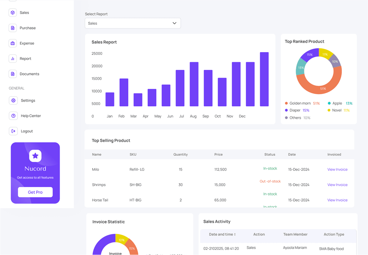
Task: Click the January bar in Sales Report
Action: coord(110,99)
